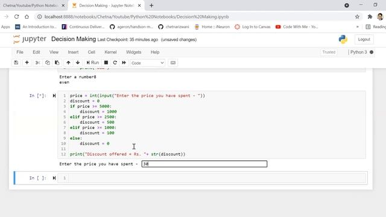The height and width of the screenshot is (217, 386).
Task: Open browser extensions puzzle icon
Action: tap(370, 17)
